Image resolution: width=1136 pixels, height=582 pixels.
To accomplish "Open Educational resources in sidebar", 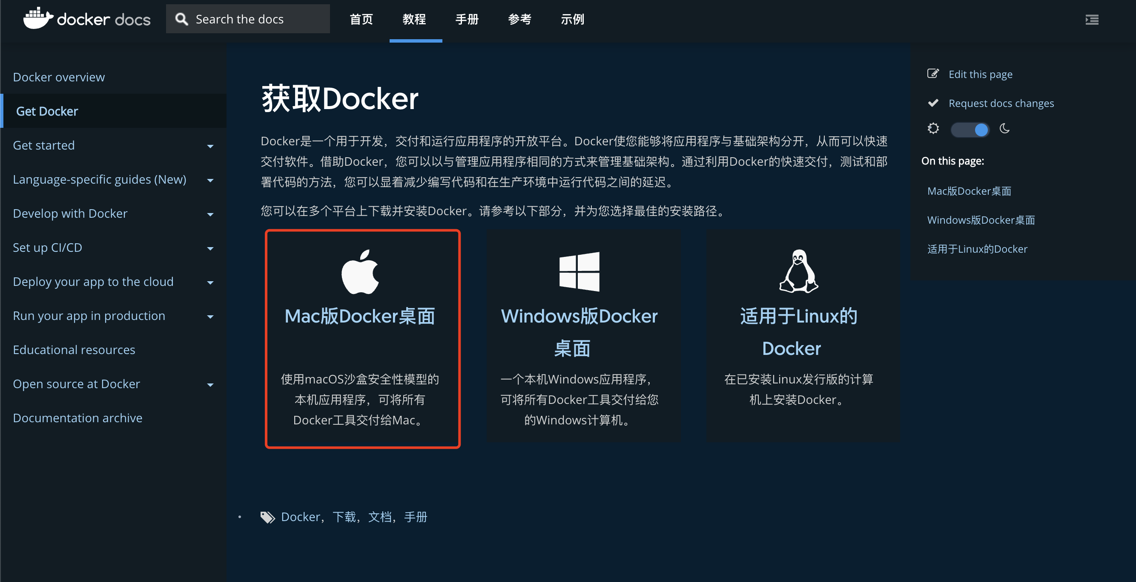I will click(74, 350).
